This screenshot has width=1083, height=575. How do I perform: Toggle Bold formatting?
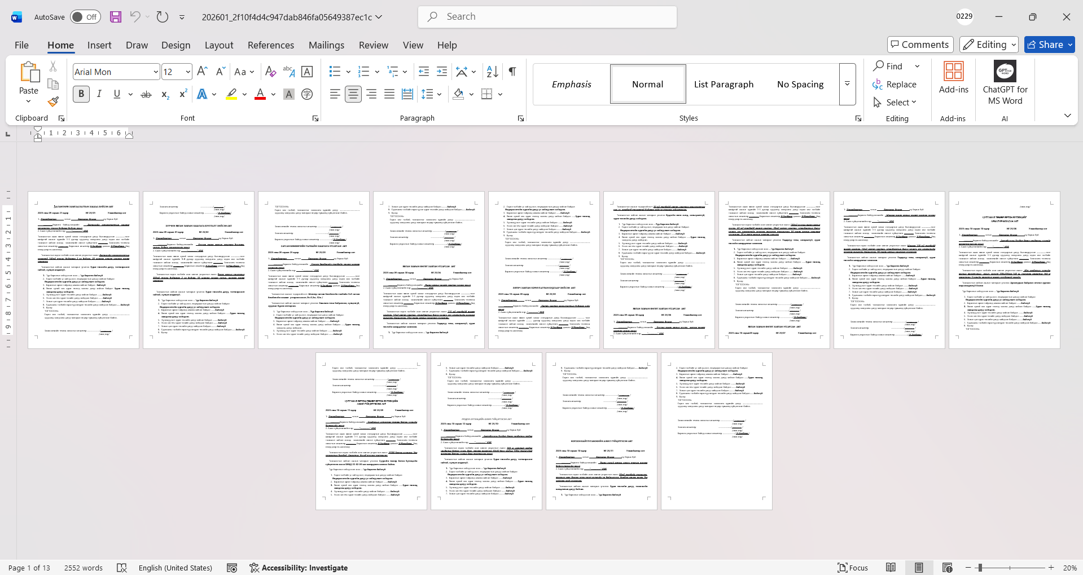coord(81,95)
